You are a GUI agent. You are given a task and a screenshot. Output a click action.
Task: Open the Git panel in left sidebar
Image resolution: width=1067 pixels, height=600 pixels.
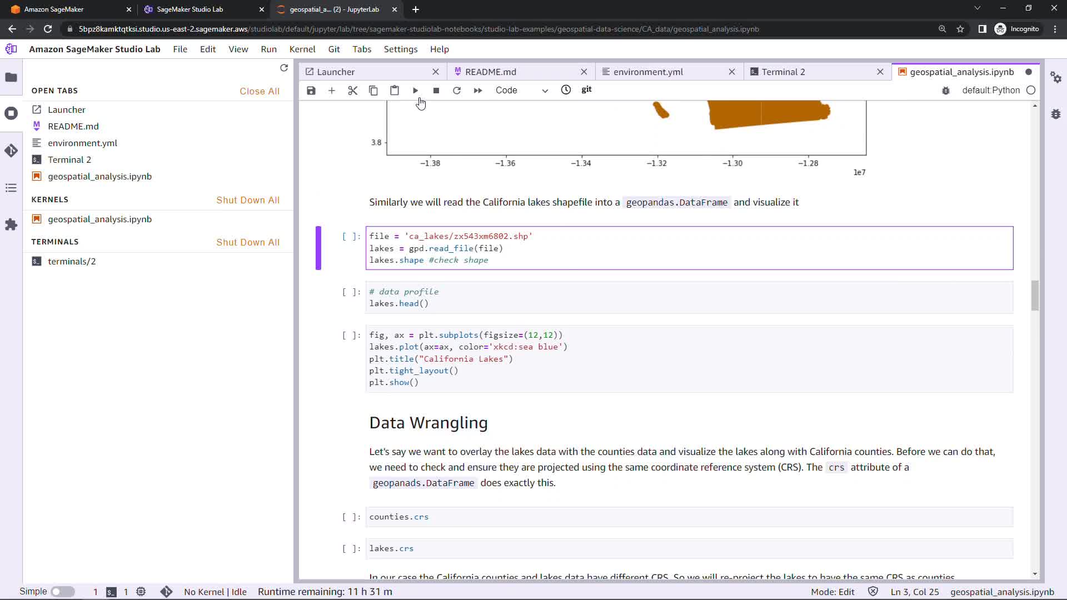[x=11, y=151]
